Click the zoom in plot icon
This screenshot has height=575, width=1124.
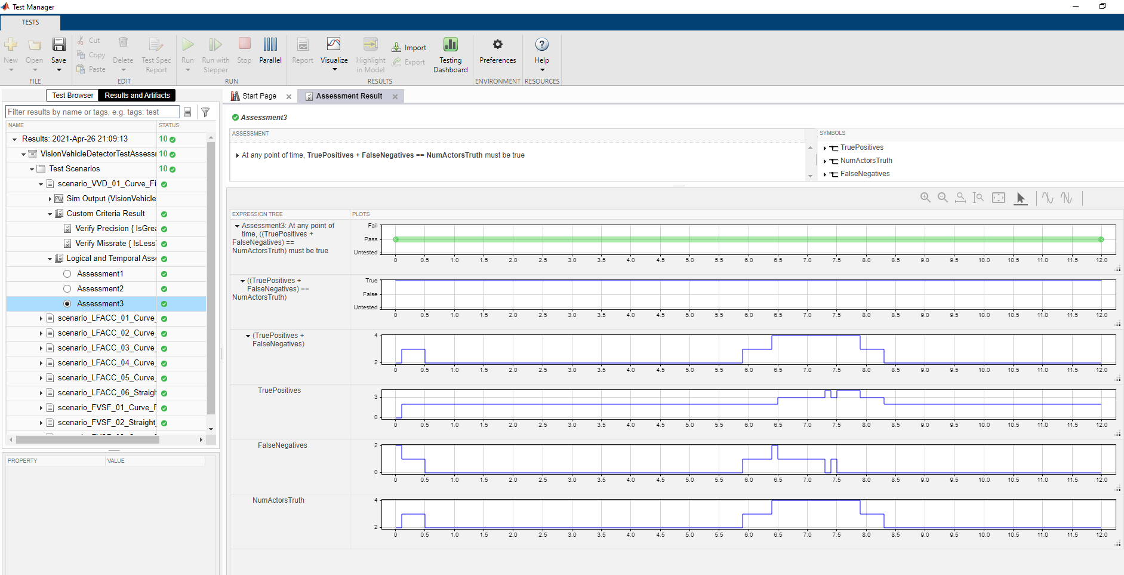pyautogui.click(x=925, y=198)
